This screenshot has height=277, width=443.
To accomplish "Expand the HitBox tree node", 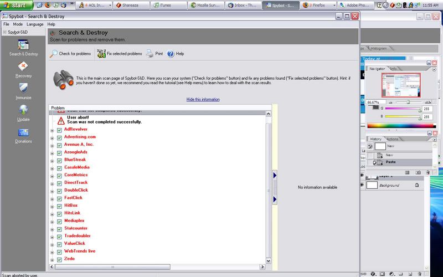I will tap(52, 207).
